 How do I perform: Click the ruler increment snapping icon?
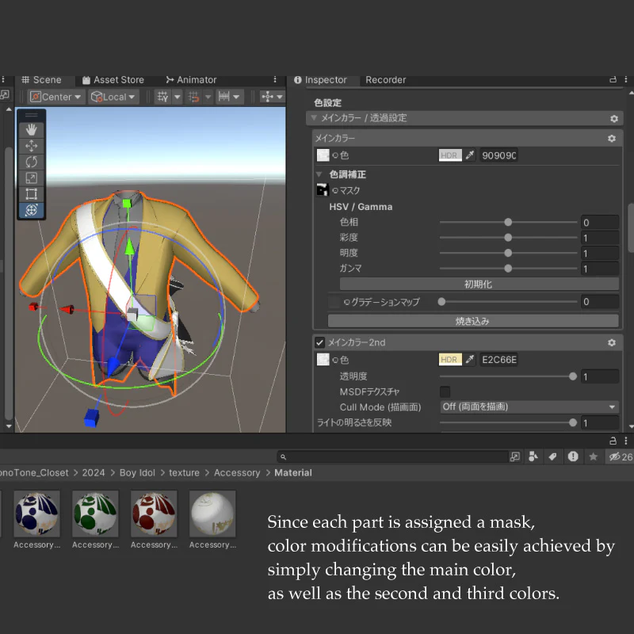223,97
